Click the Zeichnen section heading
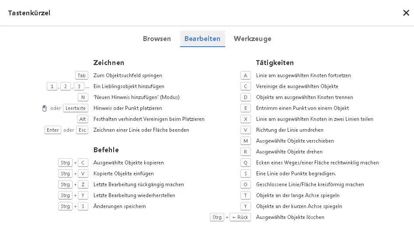Viewport: 414px width, 232px height. pos(109,63)
